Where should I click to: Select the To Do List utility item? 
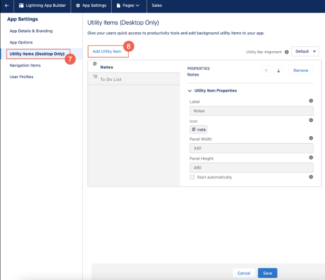134,79
